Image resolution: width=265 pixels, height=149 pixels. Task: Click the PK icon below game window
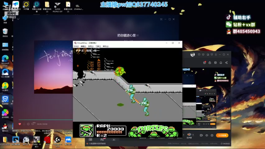(x=102, y=139)
